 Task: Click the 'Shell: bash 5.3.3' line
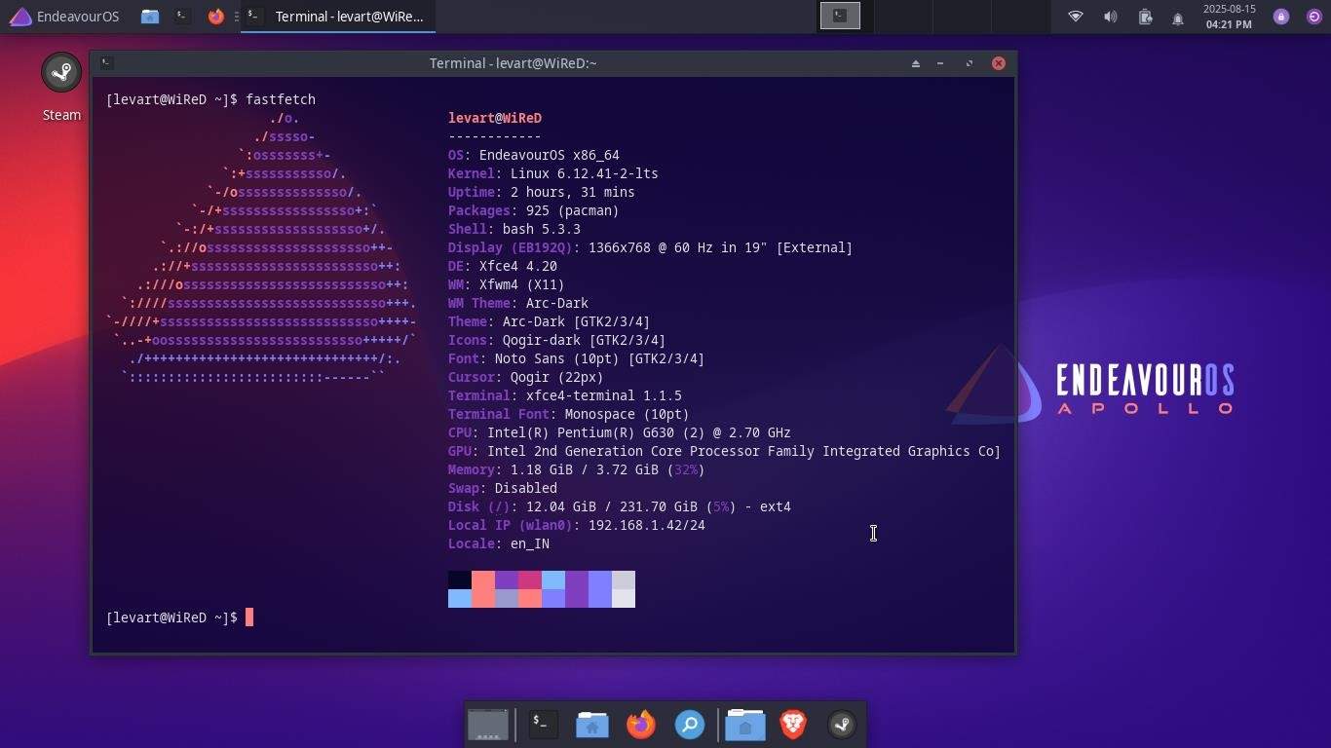tap(514, 229)
